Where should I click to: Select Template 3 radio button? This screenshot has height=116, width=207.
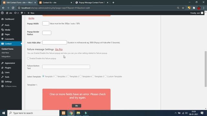point(68,76)
